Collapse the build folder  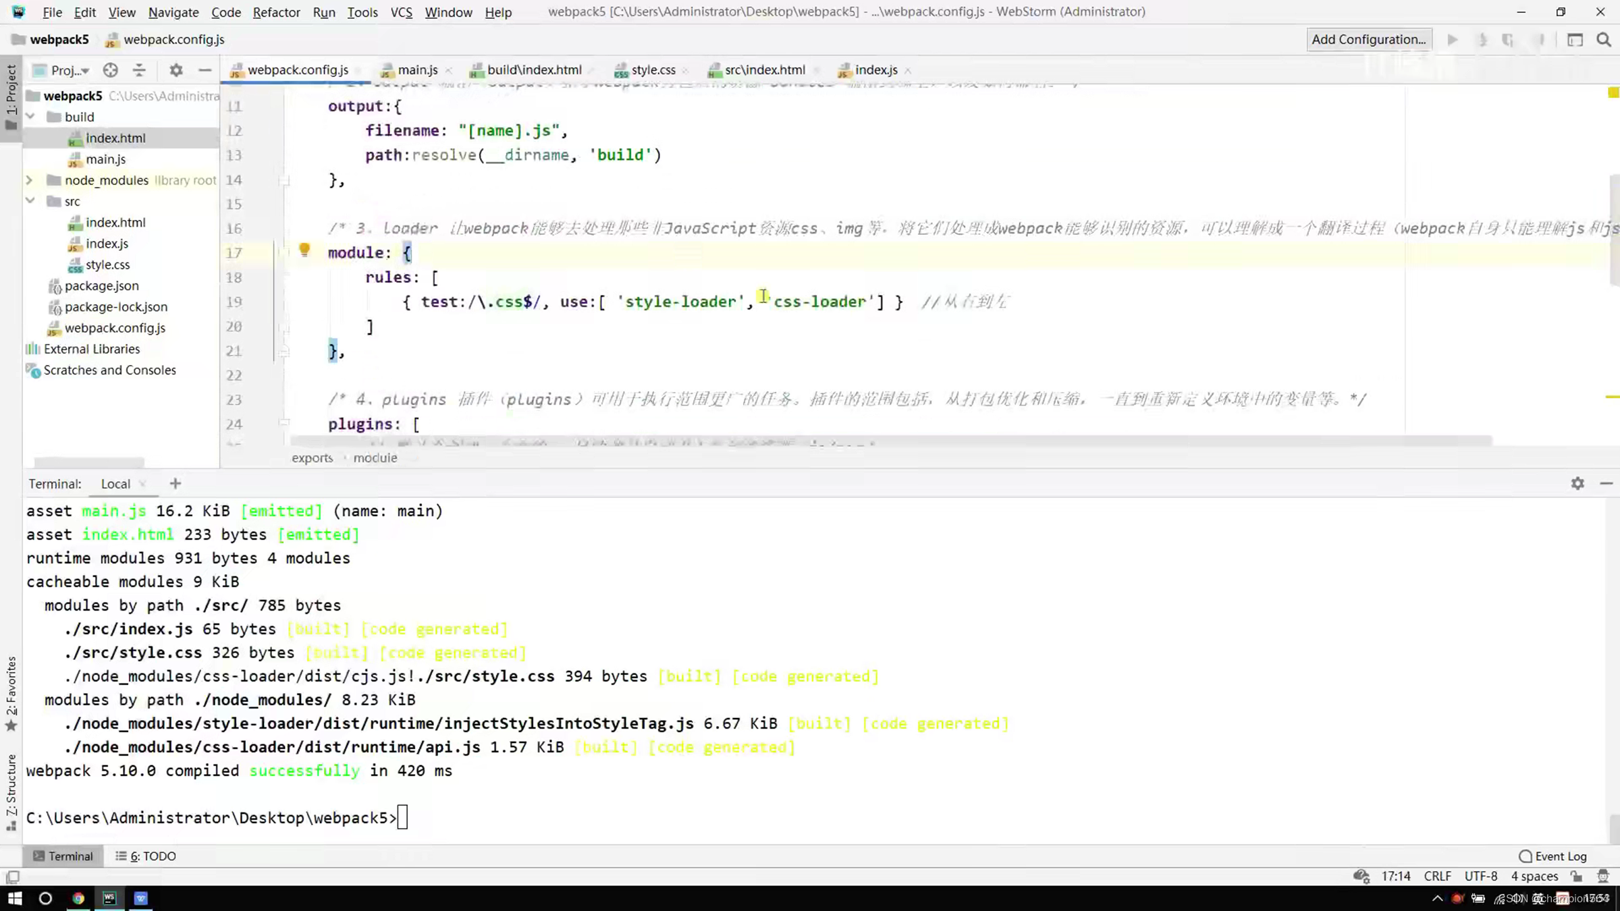click(x=30, y=117)
